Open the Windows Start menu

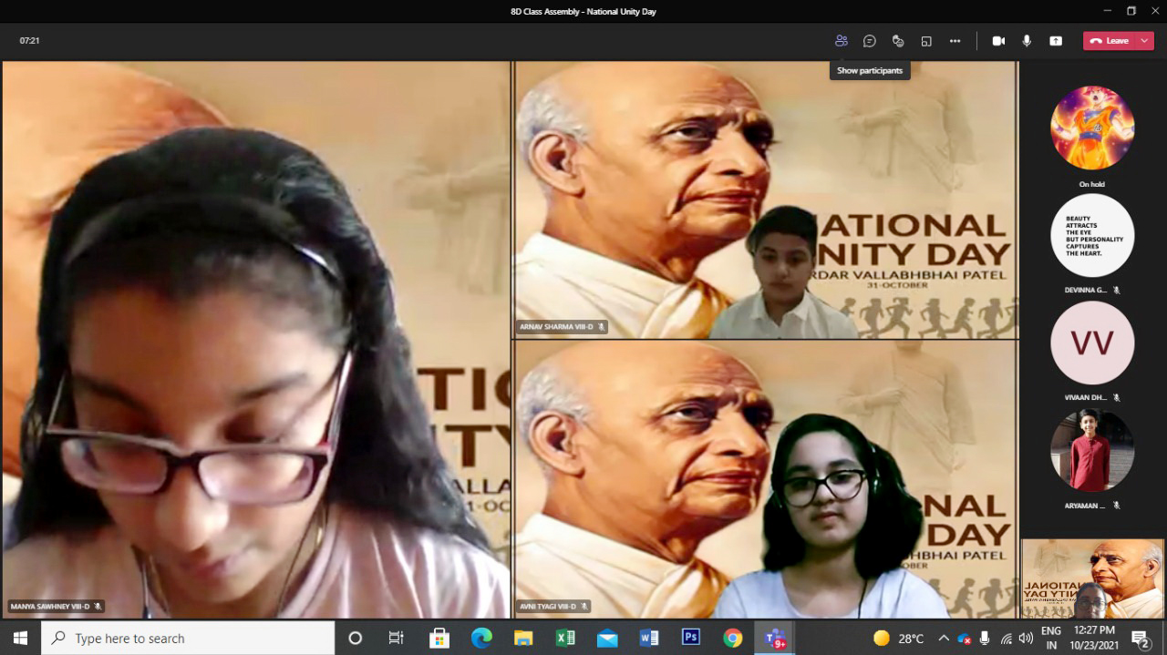[x=20, y=638]
